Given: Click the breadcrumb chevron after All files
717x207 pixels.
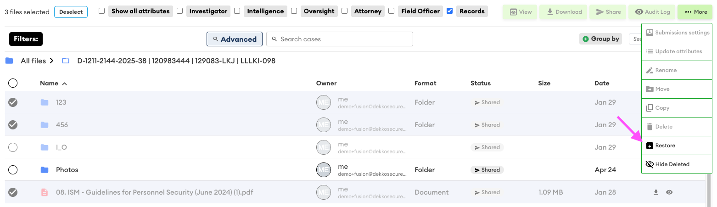Looking at the screenshot, I should [x=52, y=61].
